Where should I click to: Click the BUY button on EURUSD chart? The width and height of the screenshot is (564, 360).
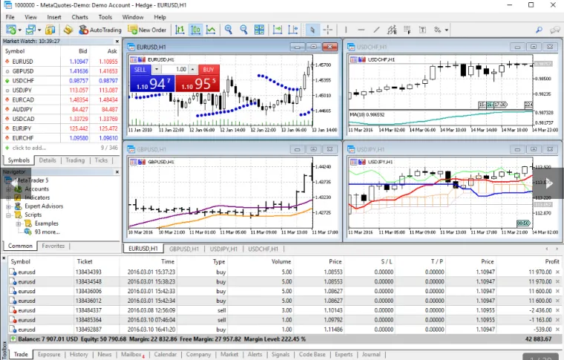(209, 70)
